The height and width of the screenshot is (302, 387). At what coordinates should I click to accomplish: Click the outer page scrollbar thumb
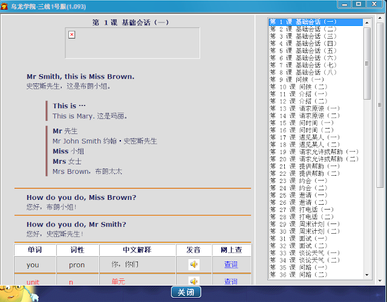click(380, 105)
